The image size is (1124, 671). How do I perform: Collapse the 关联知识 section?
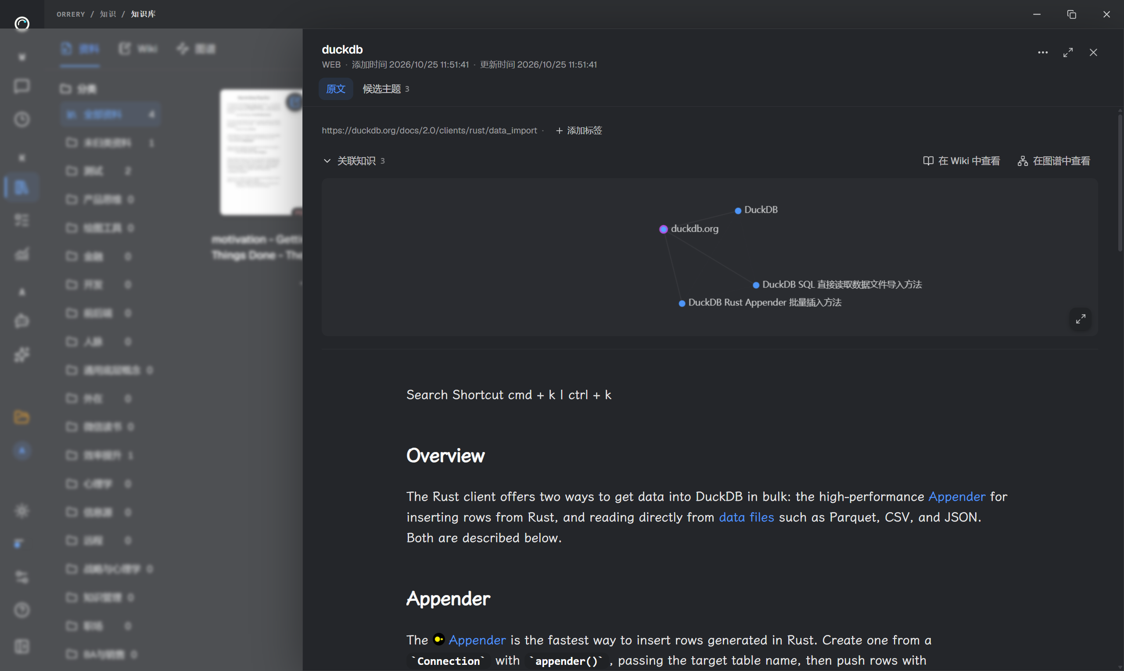[x=327, y=161]
